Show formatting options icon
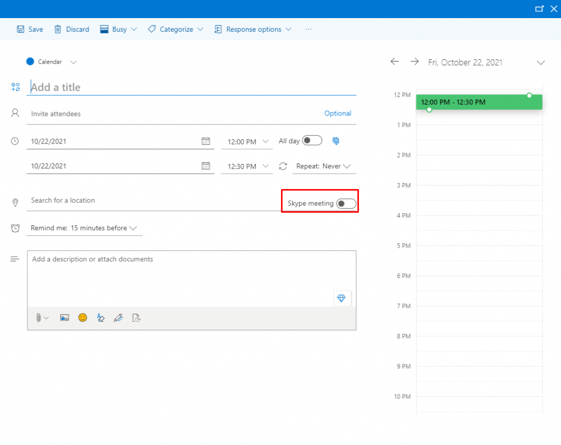 click(101, 317)
